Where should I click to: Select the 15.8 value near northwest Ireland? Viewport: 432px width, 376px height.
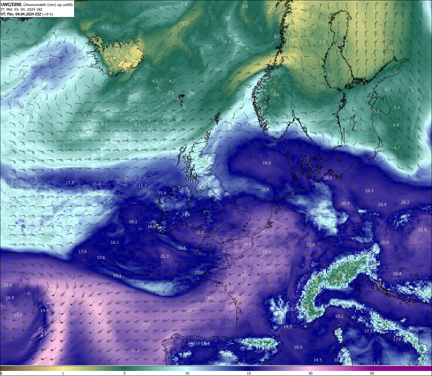click(x=162, y=193)
